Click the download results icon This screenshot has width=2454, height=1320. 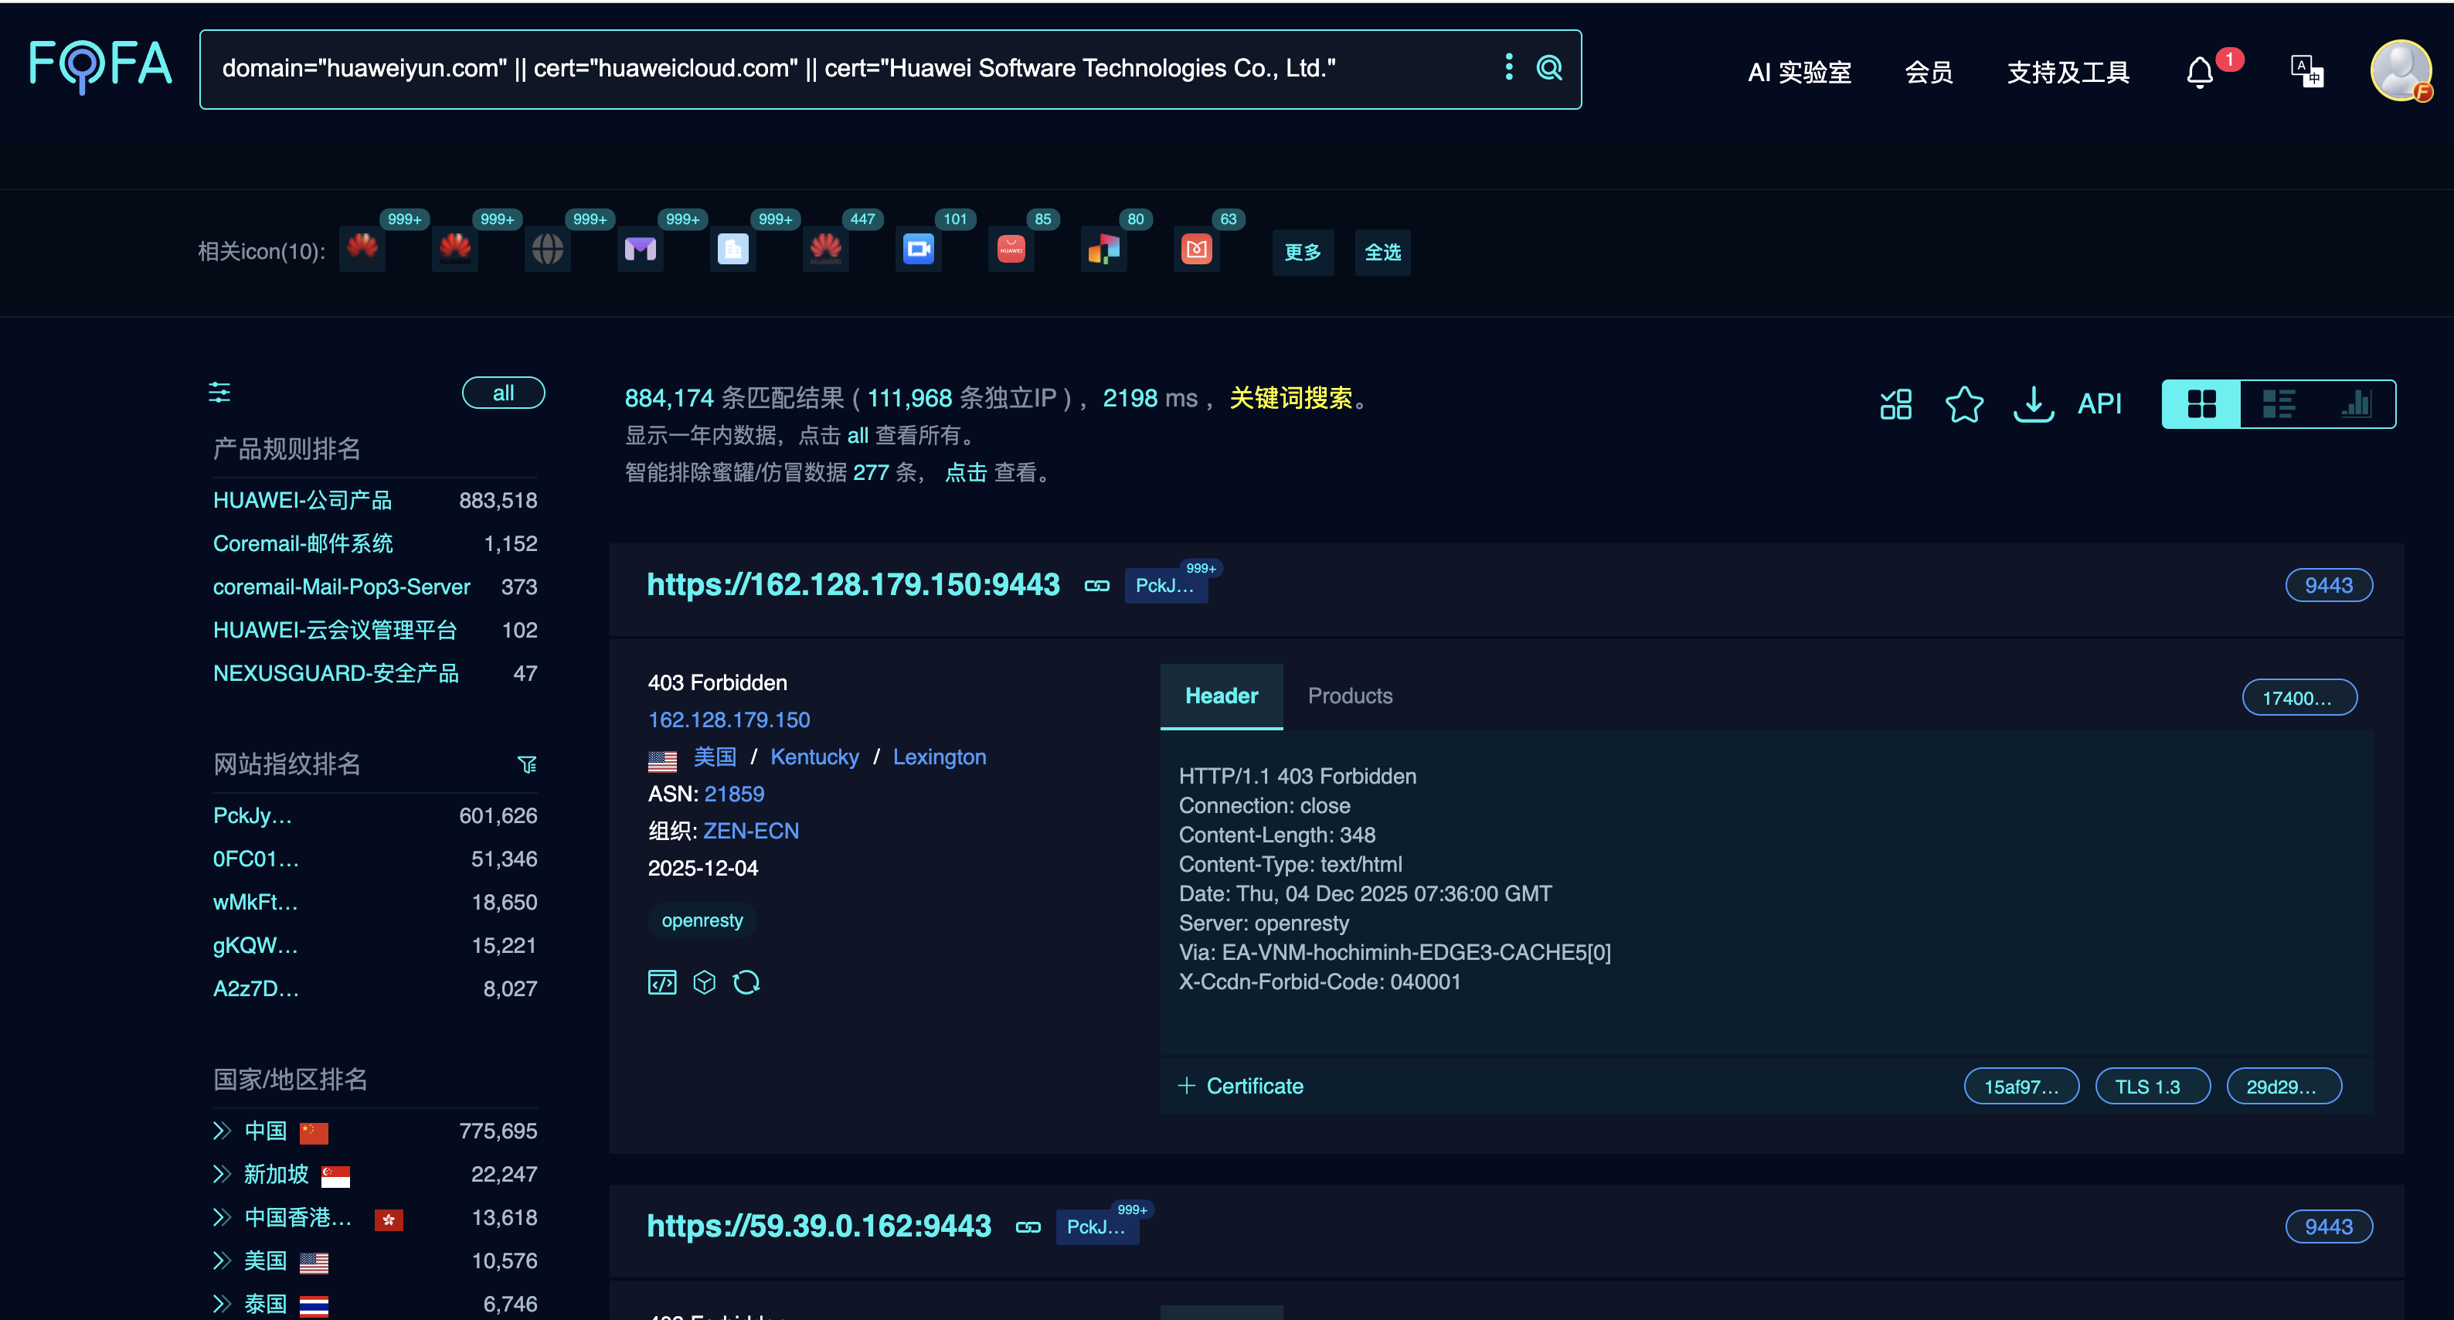click(x=2032, y=404)
